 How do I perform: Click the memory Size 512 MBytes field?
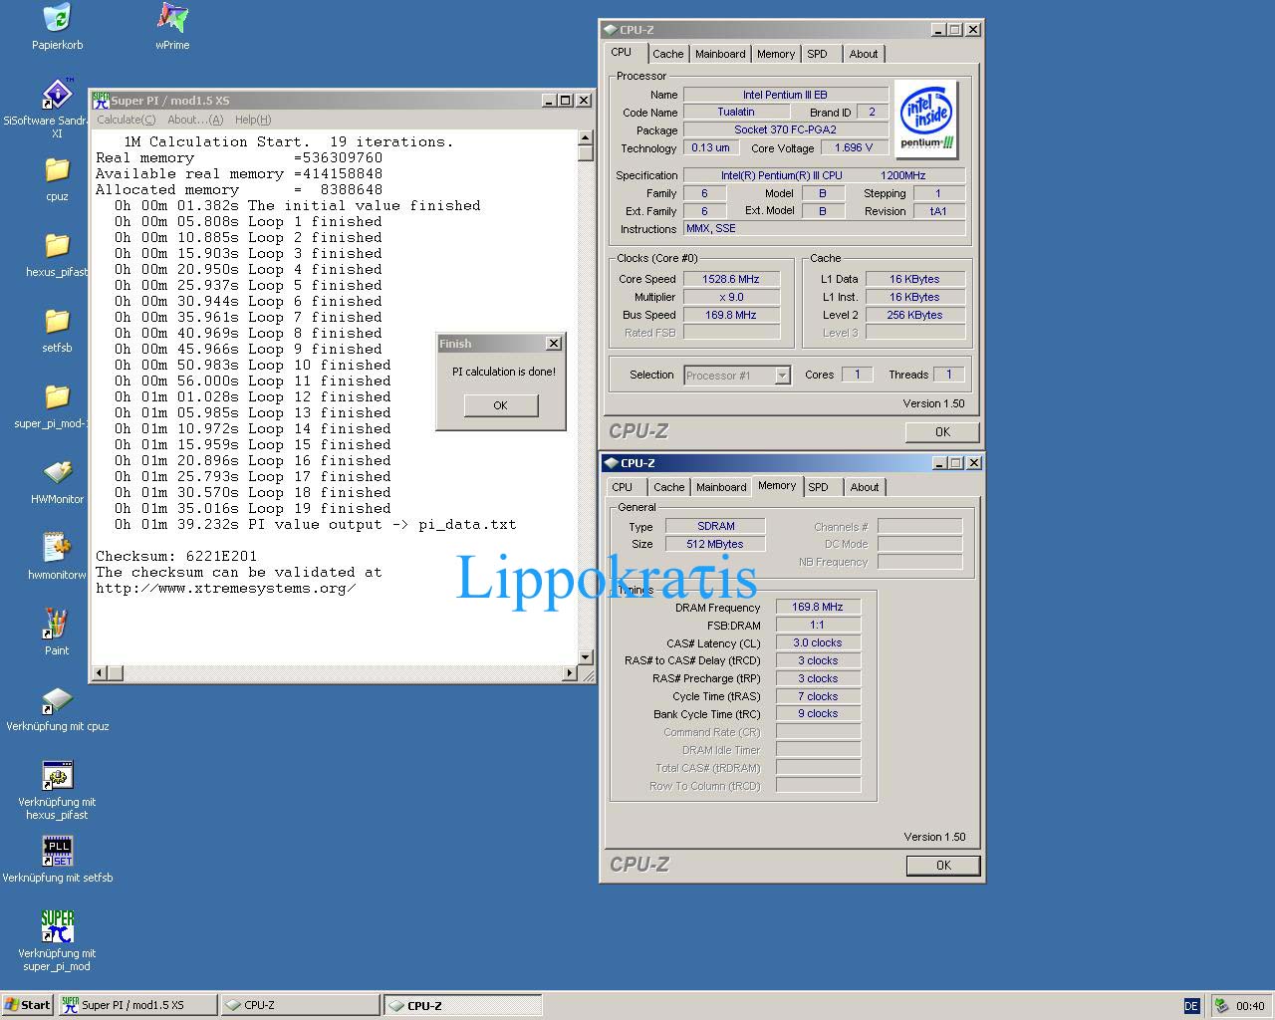[x=715, y=544]
